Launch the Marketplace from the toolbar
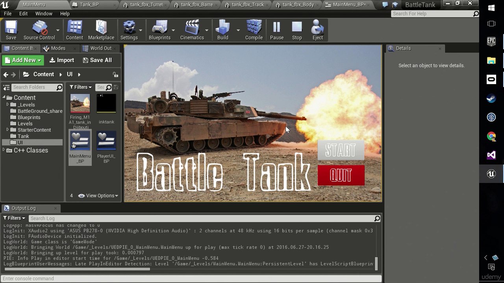 point(101,30)
